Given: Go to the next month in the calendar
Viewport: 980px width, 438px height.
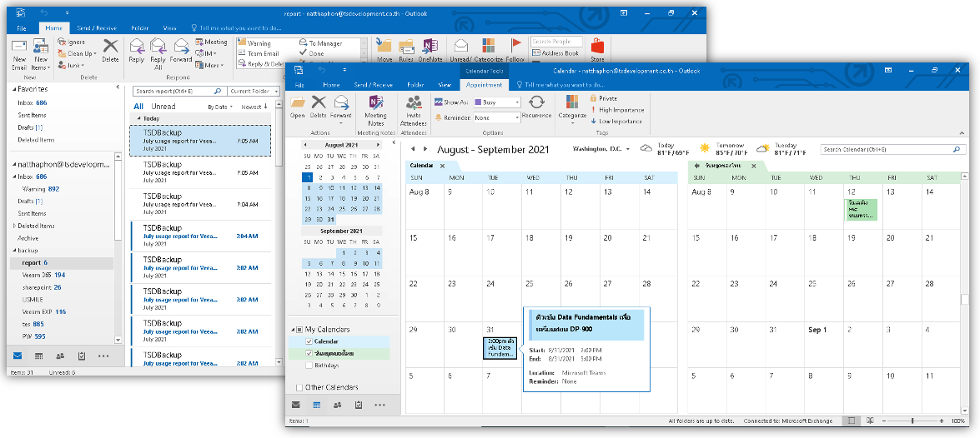Looking at the screenshot, I should (425, 149).
